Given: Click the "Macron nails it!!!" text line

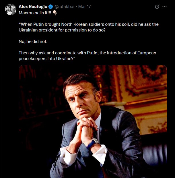Looking at the screenshot, I should (x=35, y=13).
